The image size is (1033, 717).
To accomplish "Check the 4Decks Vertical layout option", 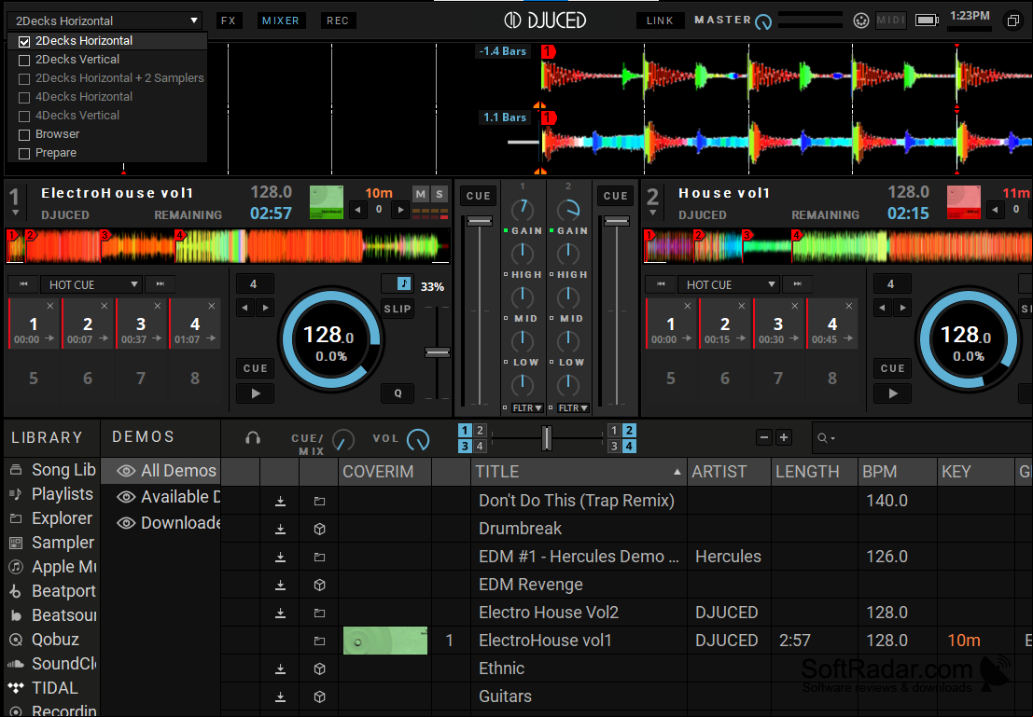I will (x=24, y=116).
